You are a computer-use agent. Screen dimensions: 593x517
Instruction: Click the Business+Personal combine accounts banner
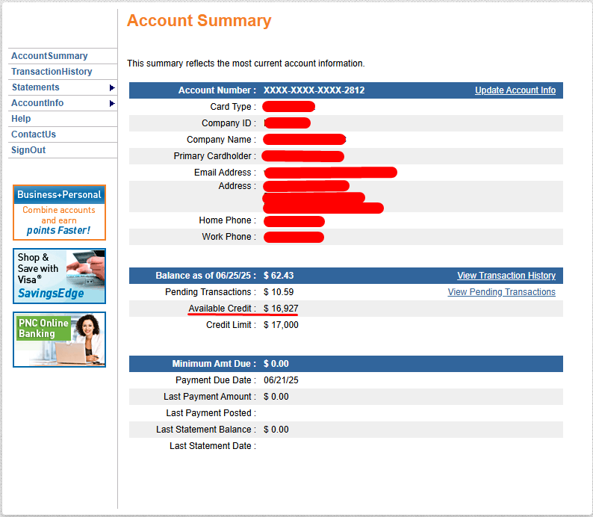click(x=60, y=212)
